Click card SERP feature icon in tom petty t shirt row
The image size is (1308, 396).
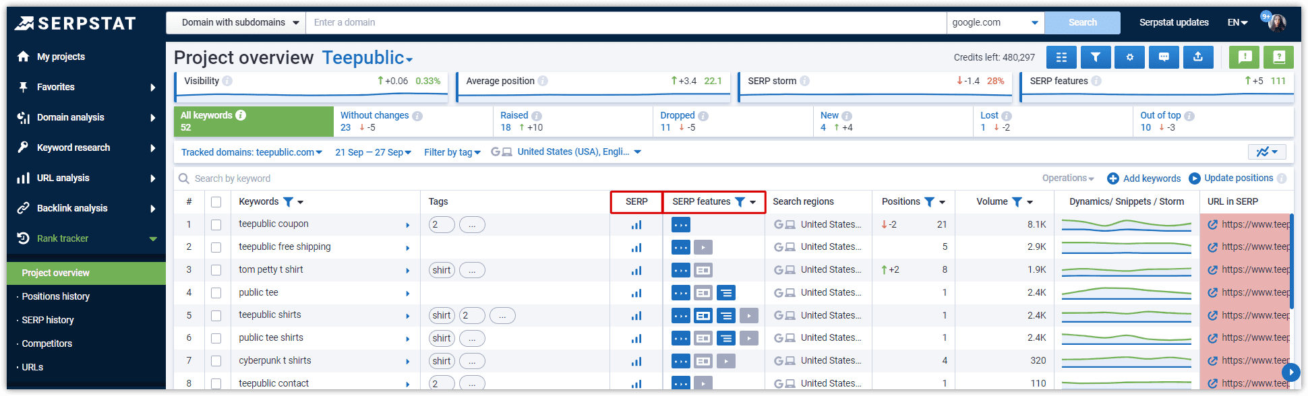point(703,270)
